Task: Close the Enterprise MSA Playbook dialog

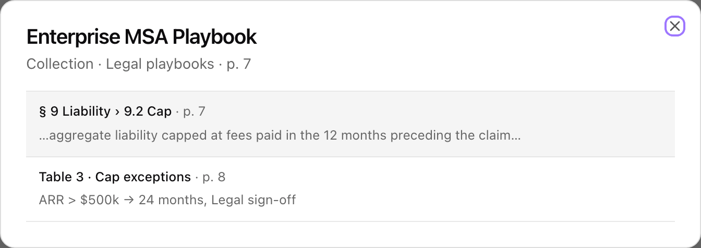Action: pos(674,26)
